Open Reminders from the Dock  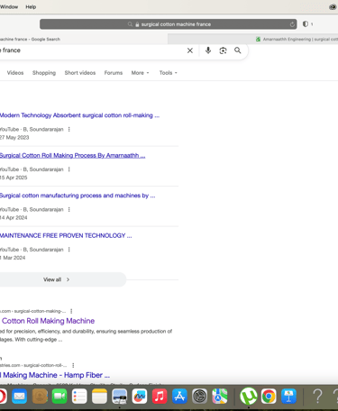pyautogui.click(x=79, y=397)
